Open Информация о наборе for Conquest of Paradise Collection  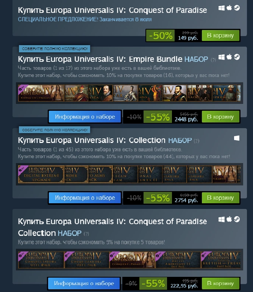tap(84, 283)
